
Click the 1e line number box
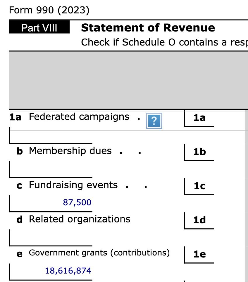199,255
